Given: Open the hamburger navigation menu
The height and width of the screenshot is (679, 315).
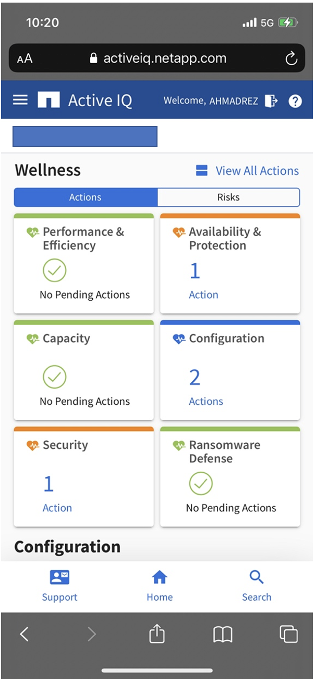Looking at the screenshot, I should point(20,100).
